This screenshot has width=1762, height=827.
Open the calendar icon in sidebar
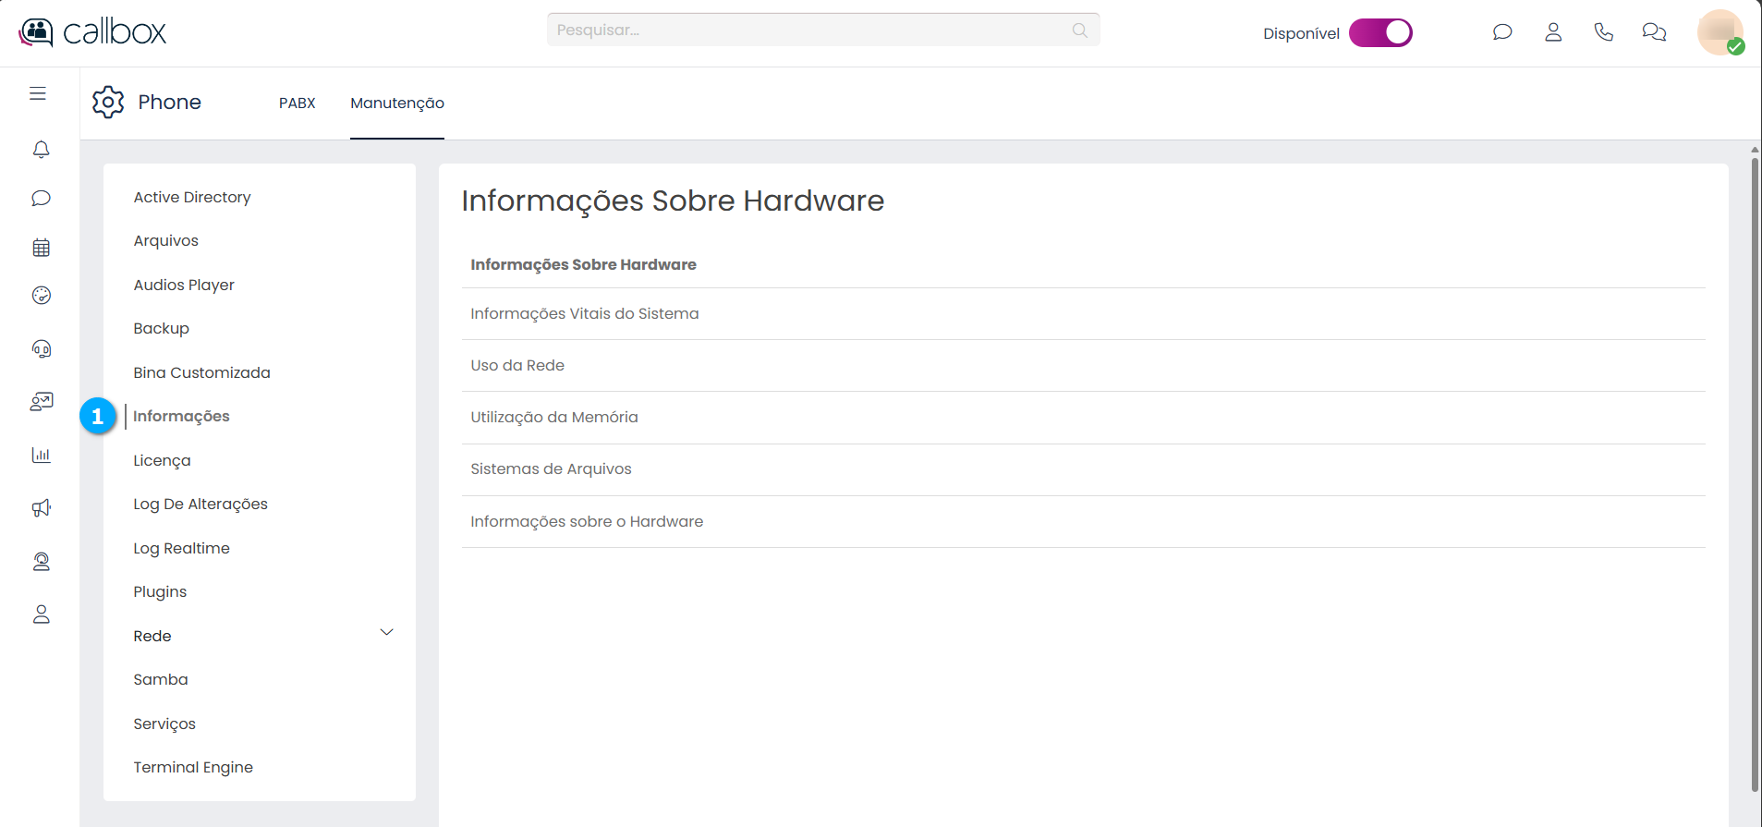coord(41,248)
